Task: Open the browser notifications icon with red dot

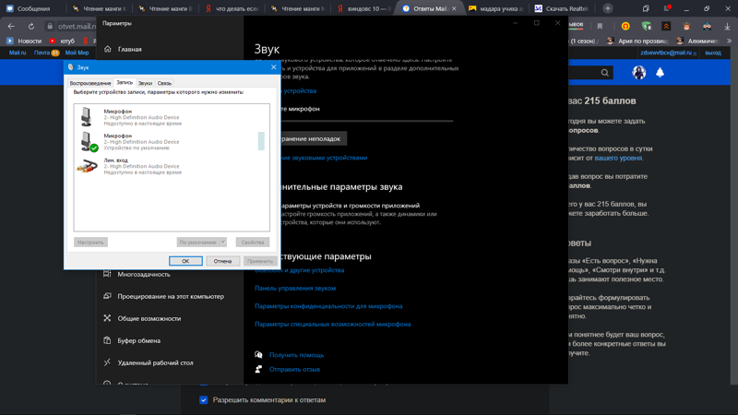Action: (x=666, y=8)
